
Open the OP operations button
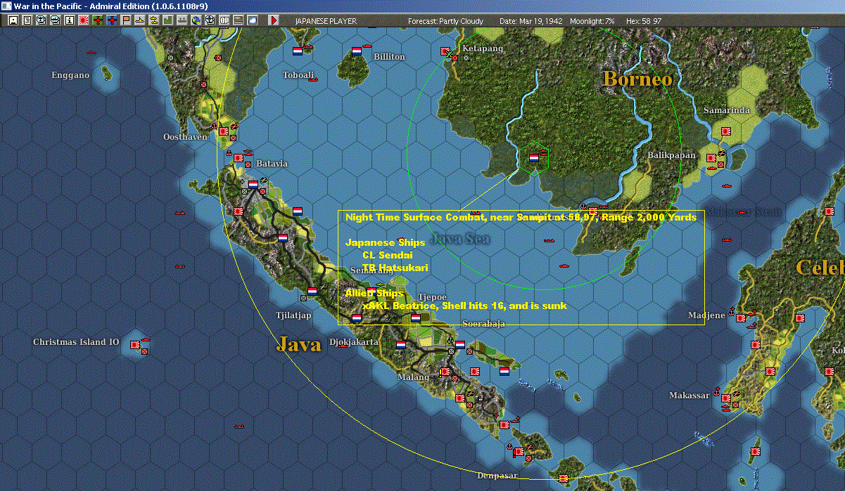pos(224,20)
